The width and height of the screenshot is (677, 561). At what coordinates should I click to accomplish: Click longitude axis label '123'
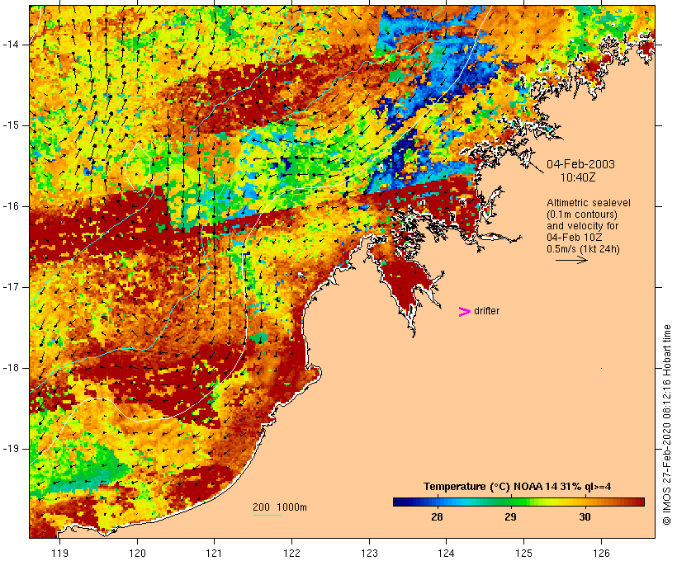tap(369, 553)
